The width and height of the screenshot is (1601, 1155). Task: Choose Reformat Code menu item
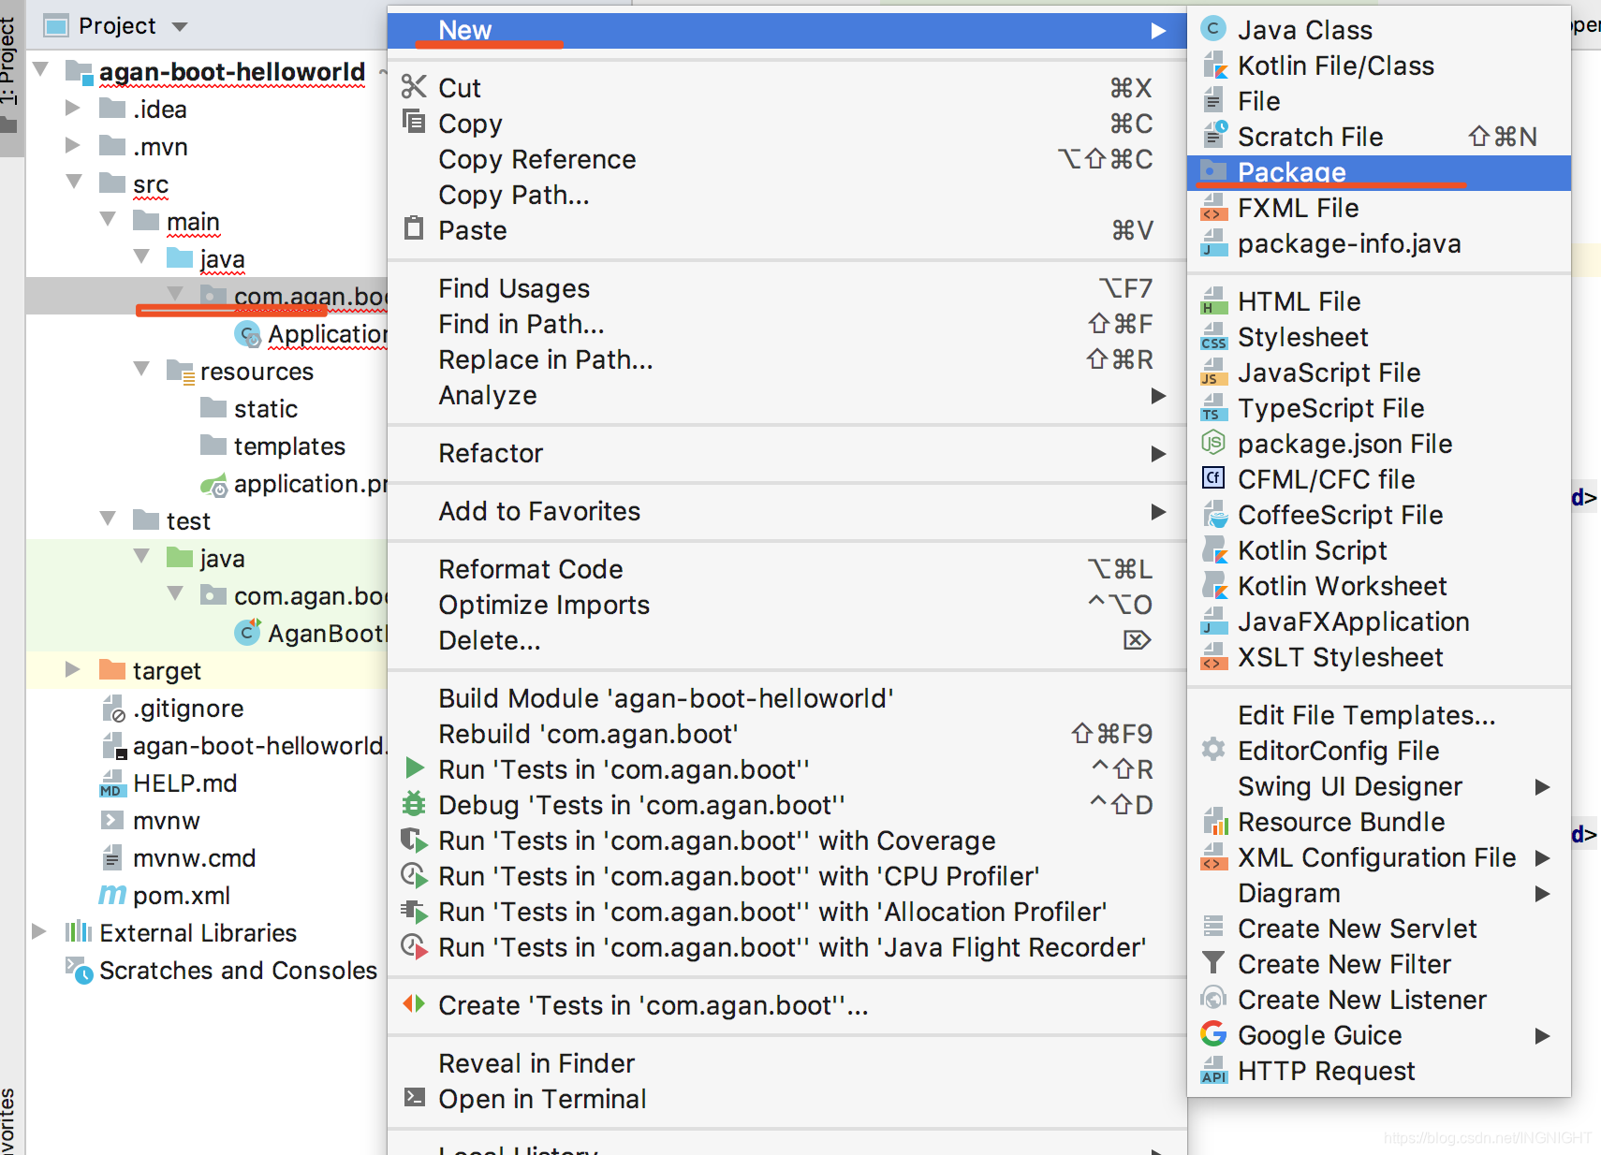(786, 569)
